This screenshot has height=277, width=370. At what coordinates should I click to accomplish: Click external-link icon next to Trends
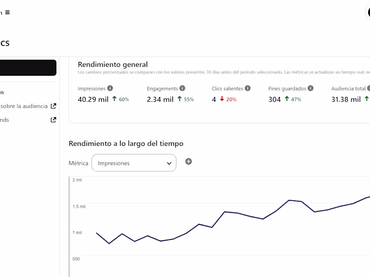pos(53,120)
